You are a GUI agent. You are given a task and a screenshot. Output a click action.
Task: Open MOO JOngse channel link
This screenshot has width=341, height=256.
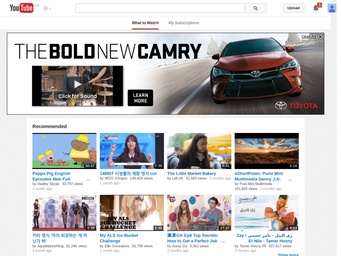(x=116, y=178)
